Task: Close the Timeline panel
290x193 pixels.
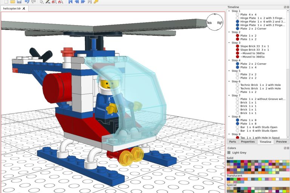Action: (288, 7)
